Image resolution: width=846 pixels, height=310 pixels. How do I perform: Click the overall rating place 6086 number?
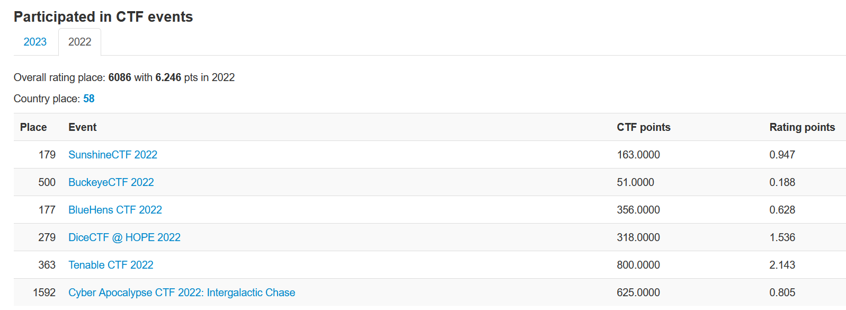(x=120, y=77)
